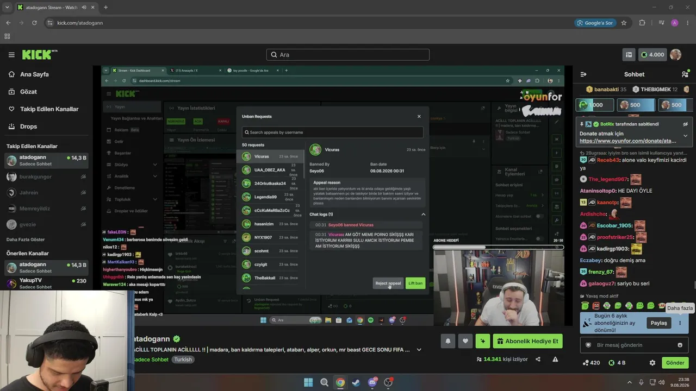Toggle stream notifications bell
The width and height of the screenshot is (696, 391).
tap(448, 341)
